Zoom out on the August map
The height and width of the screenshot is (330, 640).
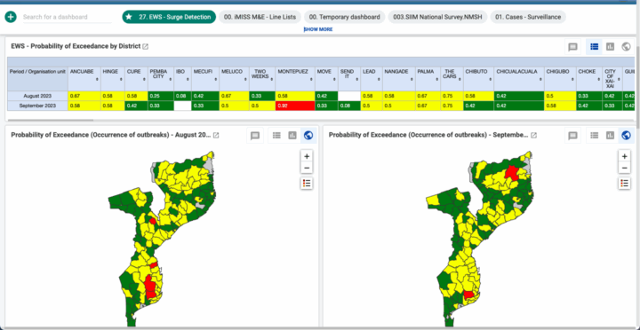(x=307, y=168)
